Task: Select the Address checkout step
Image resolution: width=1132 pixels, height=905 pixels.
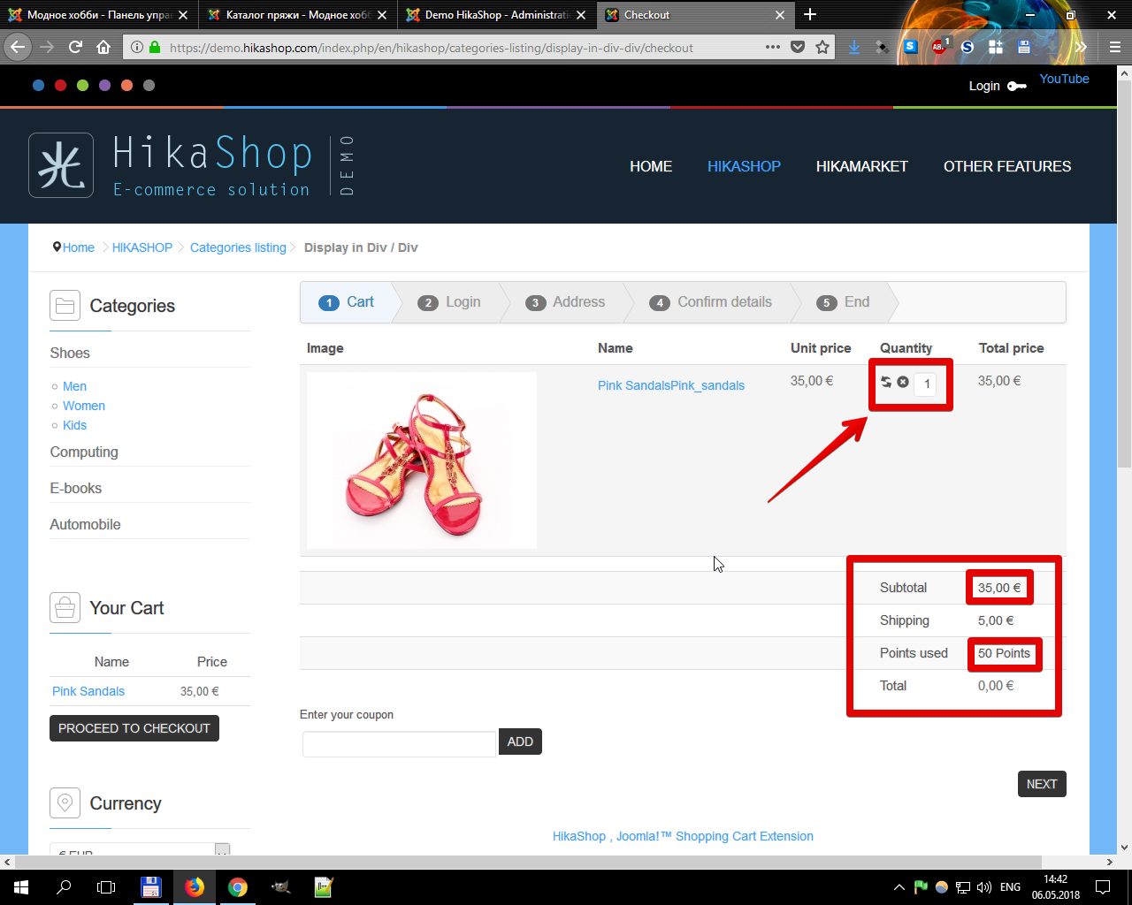Action: coord(565,302)
